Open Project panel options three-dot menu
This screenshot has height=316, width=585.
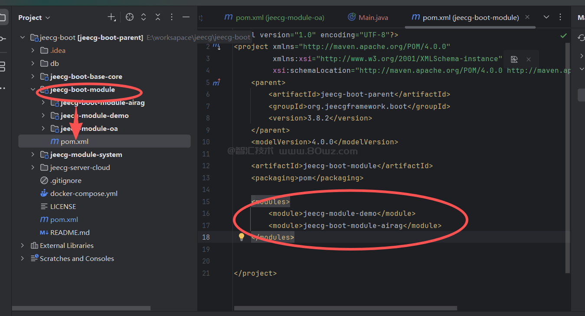(x=172, y=17)
